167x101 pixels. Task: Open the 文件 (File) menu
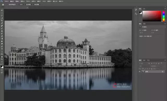pos(6,1)
